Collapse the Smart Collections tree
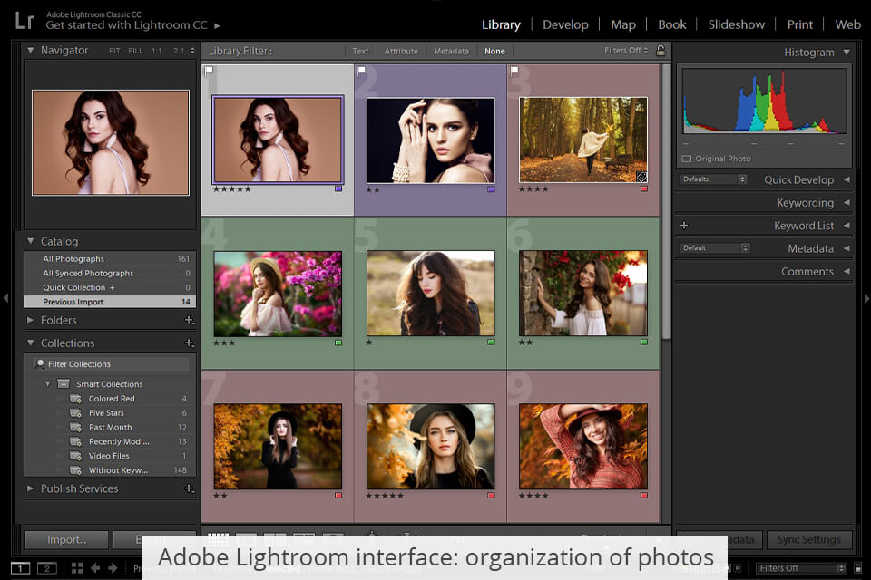871x580 pixels. click(48, 383)
